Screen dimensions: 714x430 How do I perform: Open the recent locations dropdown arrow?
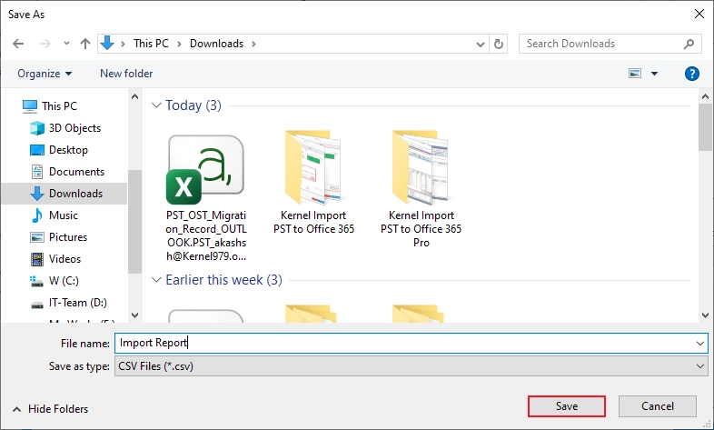pos(66,44)
